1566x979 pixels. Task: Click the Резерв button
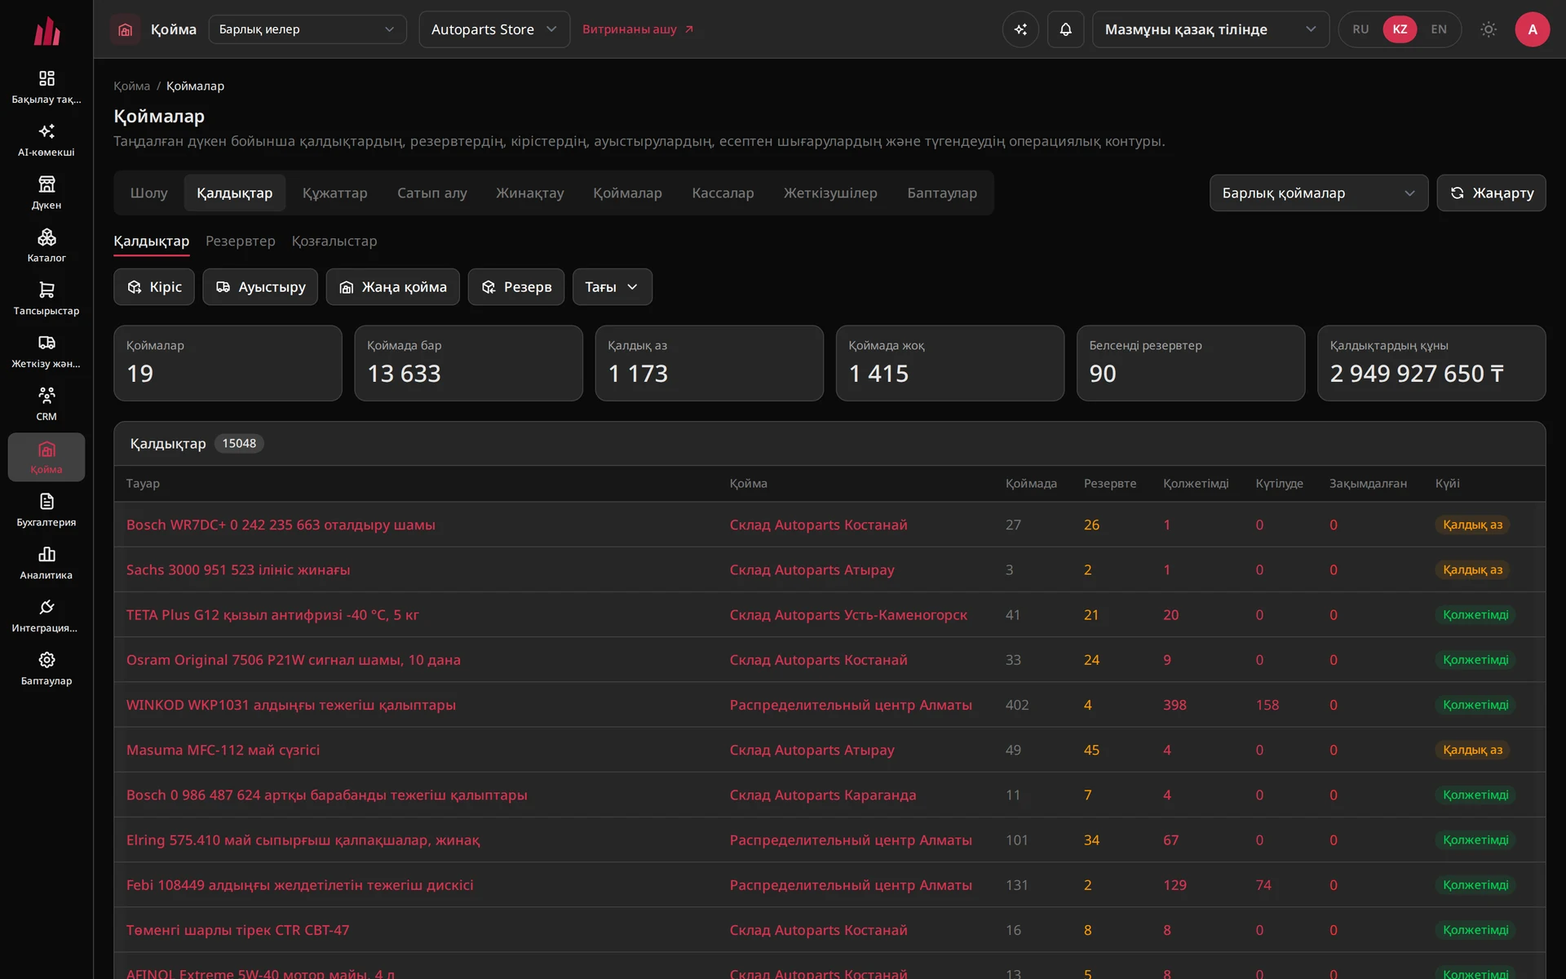[x=515, y=287]
